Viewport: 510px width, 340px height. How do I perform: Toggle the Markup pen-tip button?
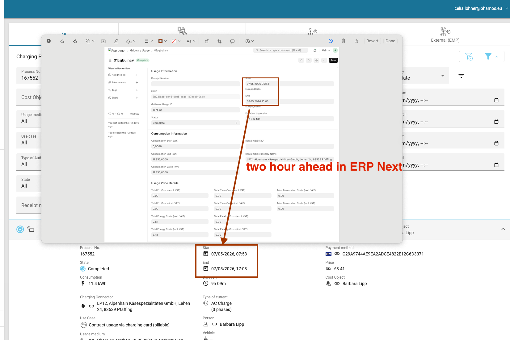pos(331,41)
